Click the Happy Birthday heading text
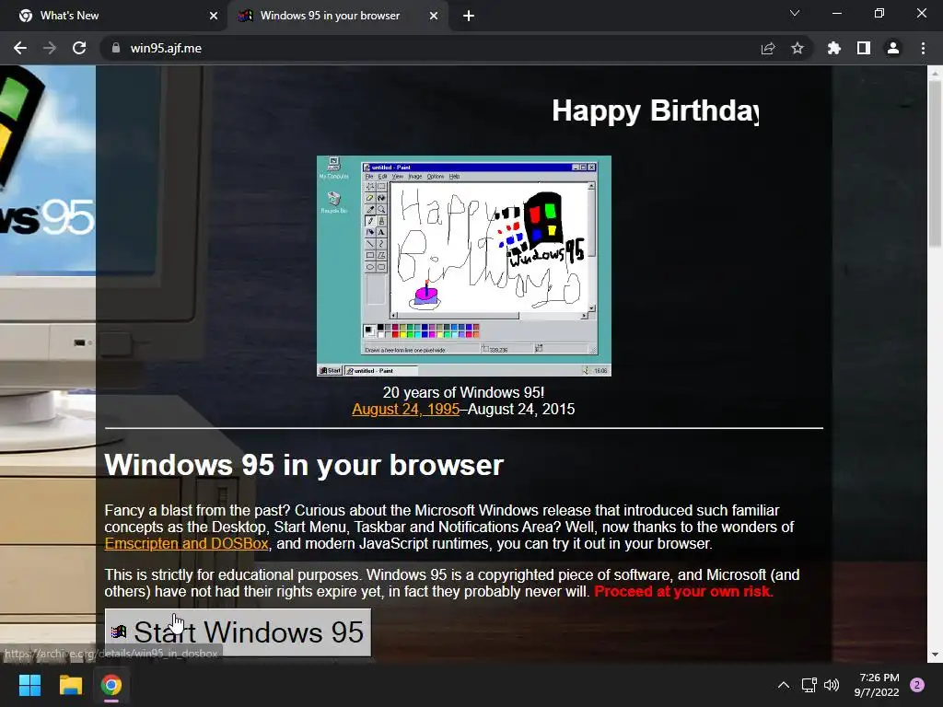Image resolution: width=943 pixels, height=707 pixels. [x=656, y=111]
